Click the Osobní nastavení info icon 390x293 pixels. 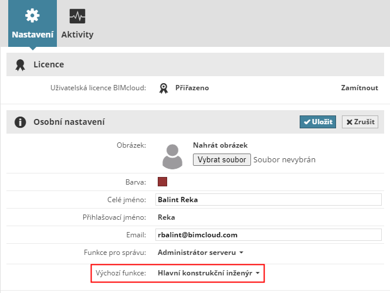coord(21,122)
